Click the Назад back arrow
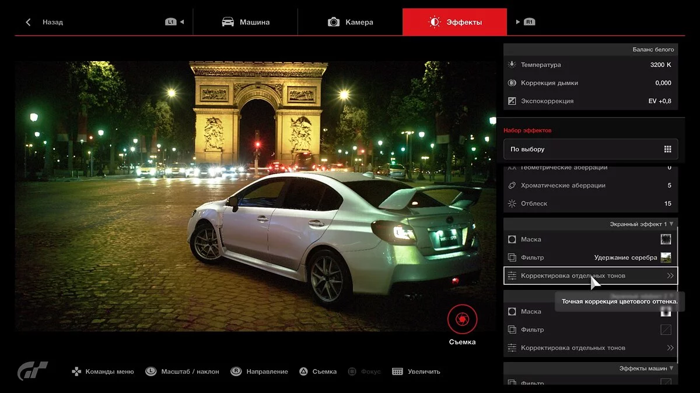This screenshot has height=393, width=700. (x=28, y=22)
